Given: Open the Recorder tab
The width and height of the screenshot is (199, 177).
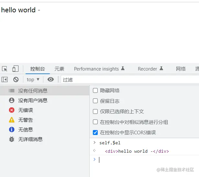Looking at the screenshot, I should (150, 69).
